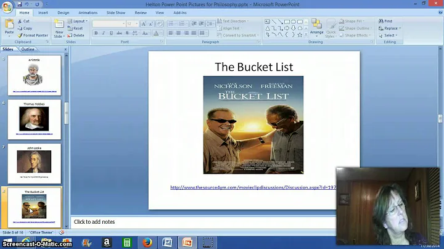Click the Copy command
The image size is (444, 249).
pos(25,28)
